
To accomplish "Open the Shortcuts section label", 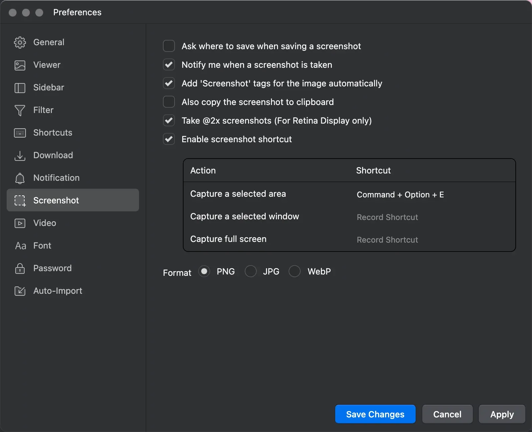I will click(53, 133).
